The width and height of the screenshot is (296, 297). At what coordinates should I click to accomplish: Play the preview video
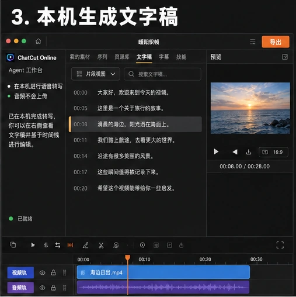pos(216,151)
